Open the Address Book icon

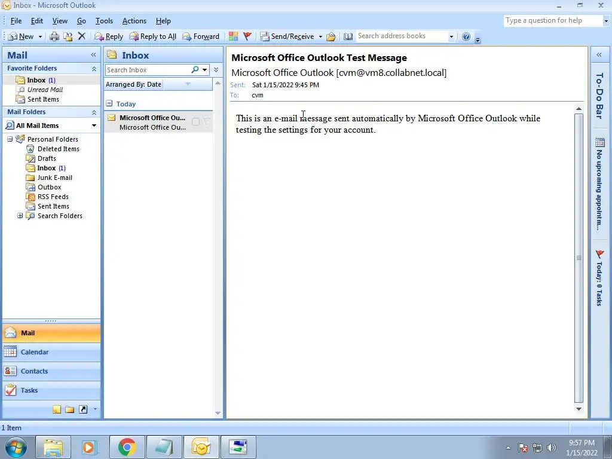pos(348,36)
